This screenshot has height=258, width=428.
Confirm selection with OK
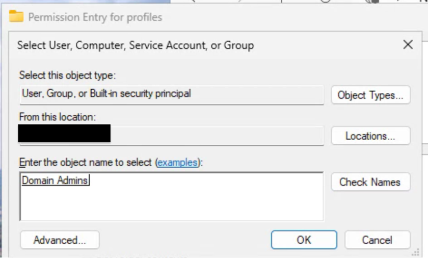(x=304, y=240)
